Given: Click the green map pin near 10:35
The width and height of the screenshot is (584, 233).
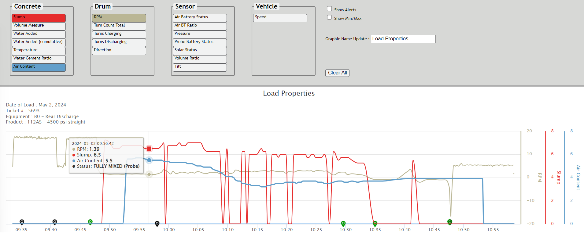Looking at the screenshot, I should point(375,224).
